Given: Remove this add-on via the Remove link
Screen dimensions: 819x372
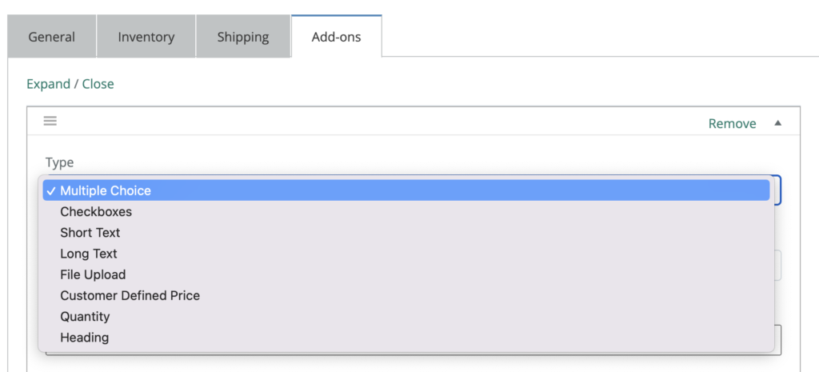Looking at the screenshot, I should coord(732,124).
